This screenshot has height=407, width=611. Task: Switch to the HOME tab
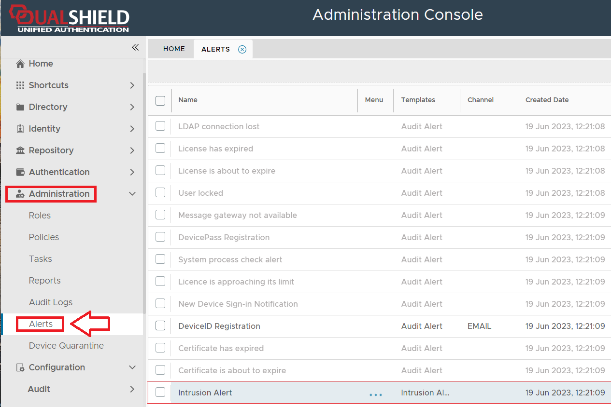coord(174,49)
